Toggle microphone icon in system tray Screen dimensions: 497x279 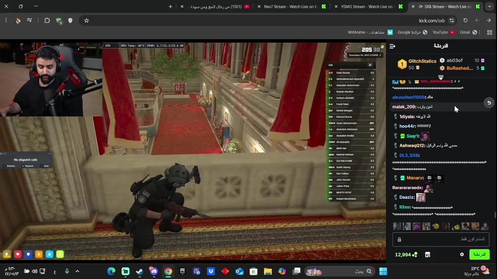[67, 271]
